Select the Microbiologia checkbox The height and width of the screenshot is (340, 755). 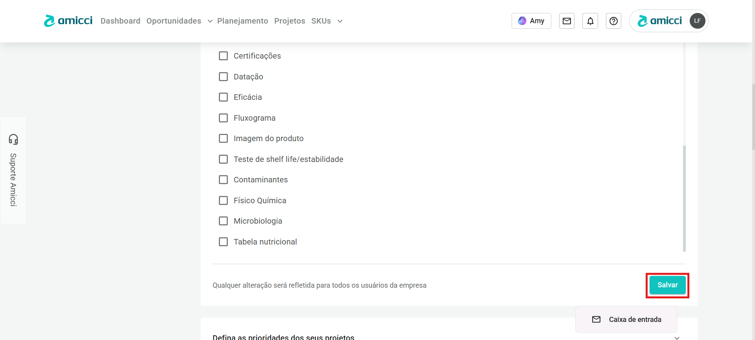click(223, 221)
